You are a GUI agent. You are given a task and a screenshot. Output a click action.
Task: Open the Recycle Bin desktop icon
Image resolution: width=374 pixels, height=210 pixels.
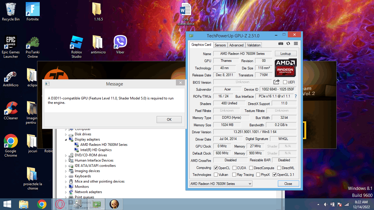pyautogui.click(x=11, y=12)
